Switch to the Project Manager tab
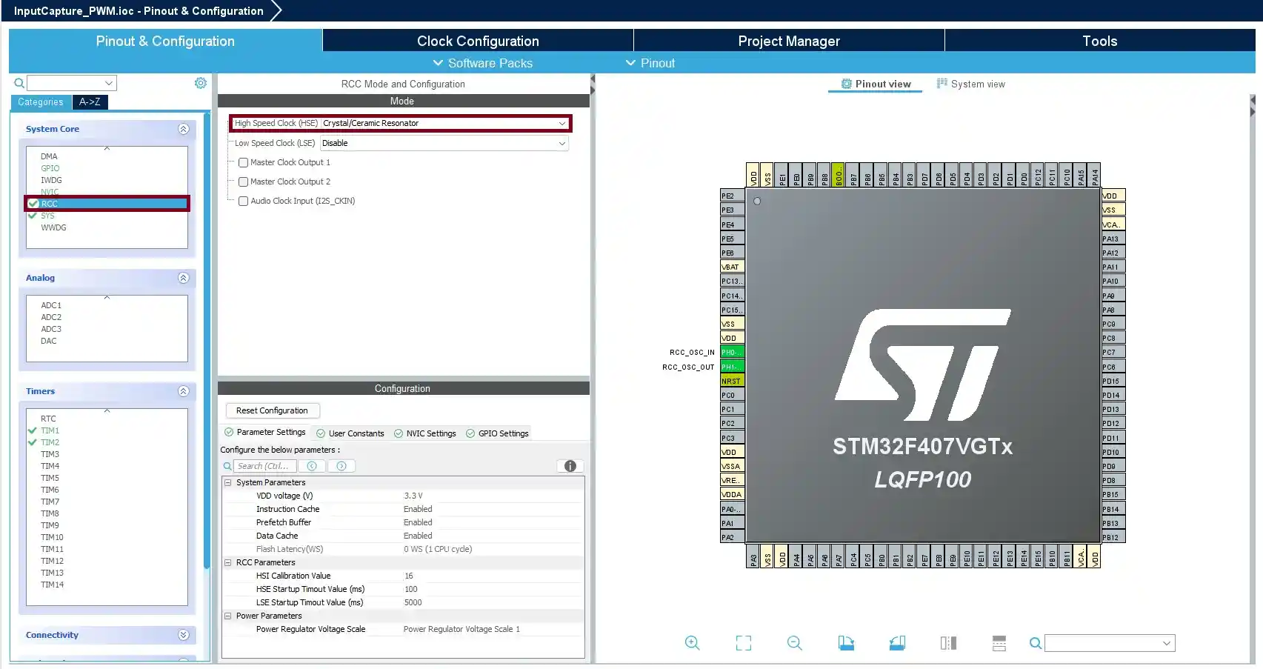 click(x=789, y=41)
